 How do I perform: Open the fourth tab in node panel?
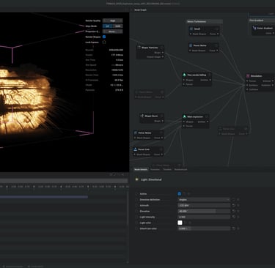click(x=180, y=169)
